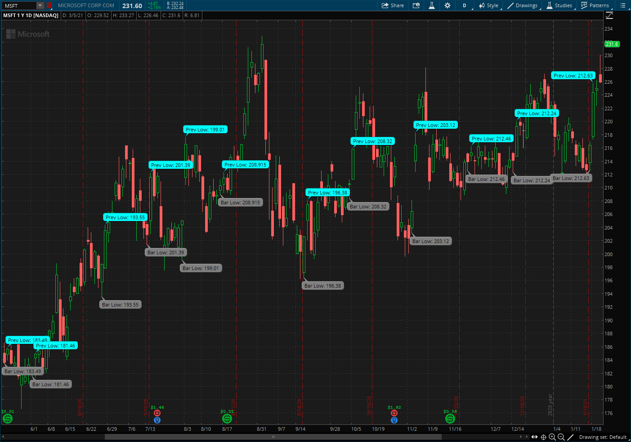Viewport: 631px width, 442px height.
Task: Click the Bar Low: 208.32 label
Action: click(368, 207)
